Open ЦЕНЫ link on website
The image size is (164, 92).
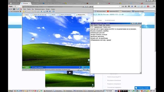tap(99, 20)
